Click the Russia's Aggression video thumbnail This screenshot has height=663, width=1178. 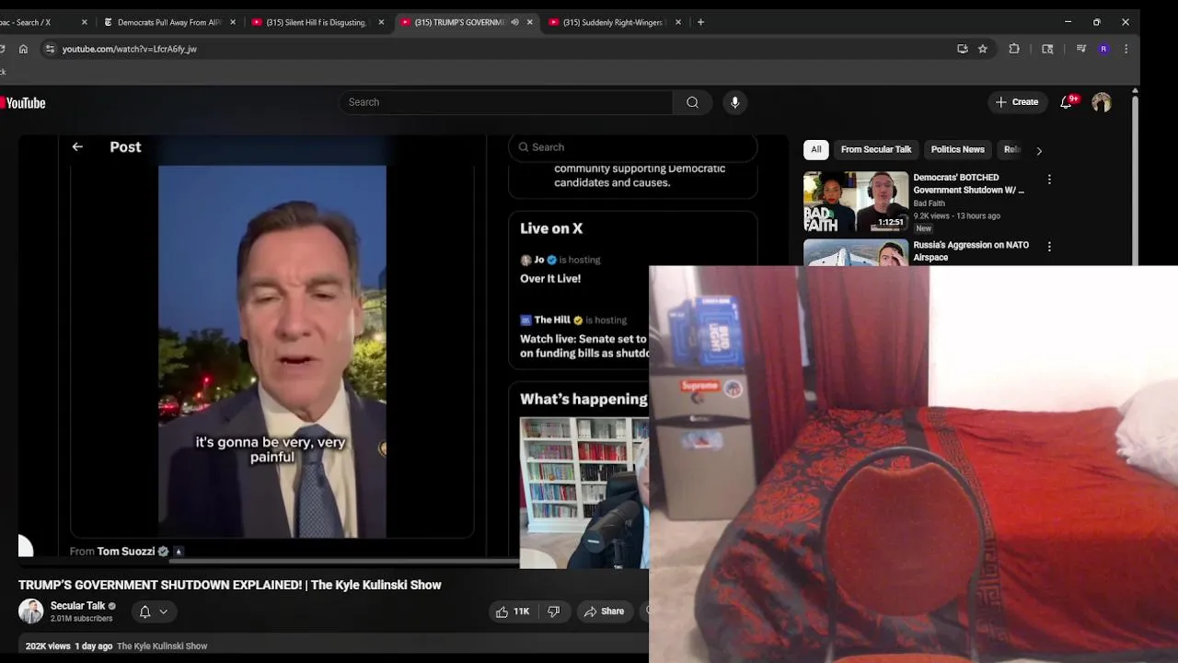click(x=856, y=252)
